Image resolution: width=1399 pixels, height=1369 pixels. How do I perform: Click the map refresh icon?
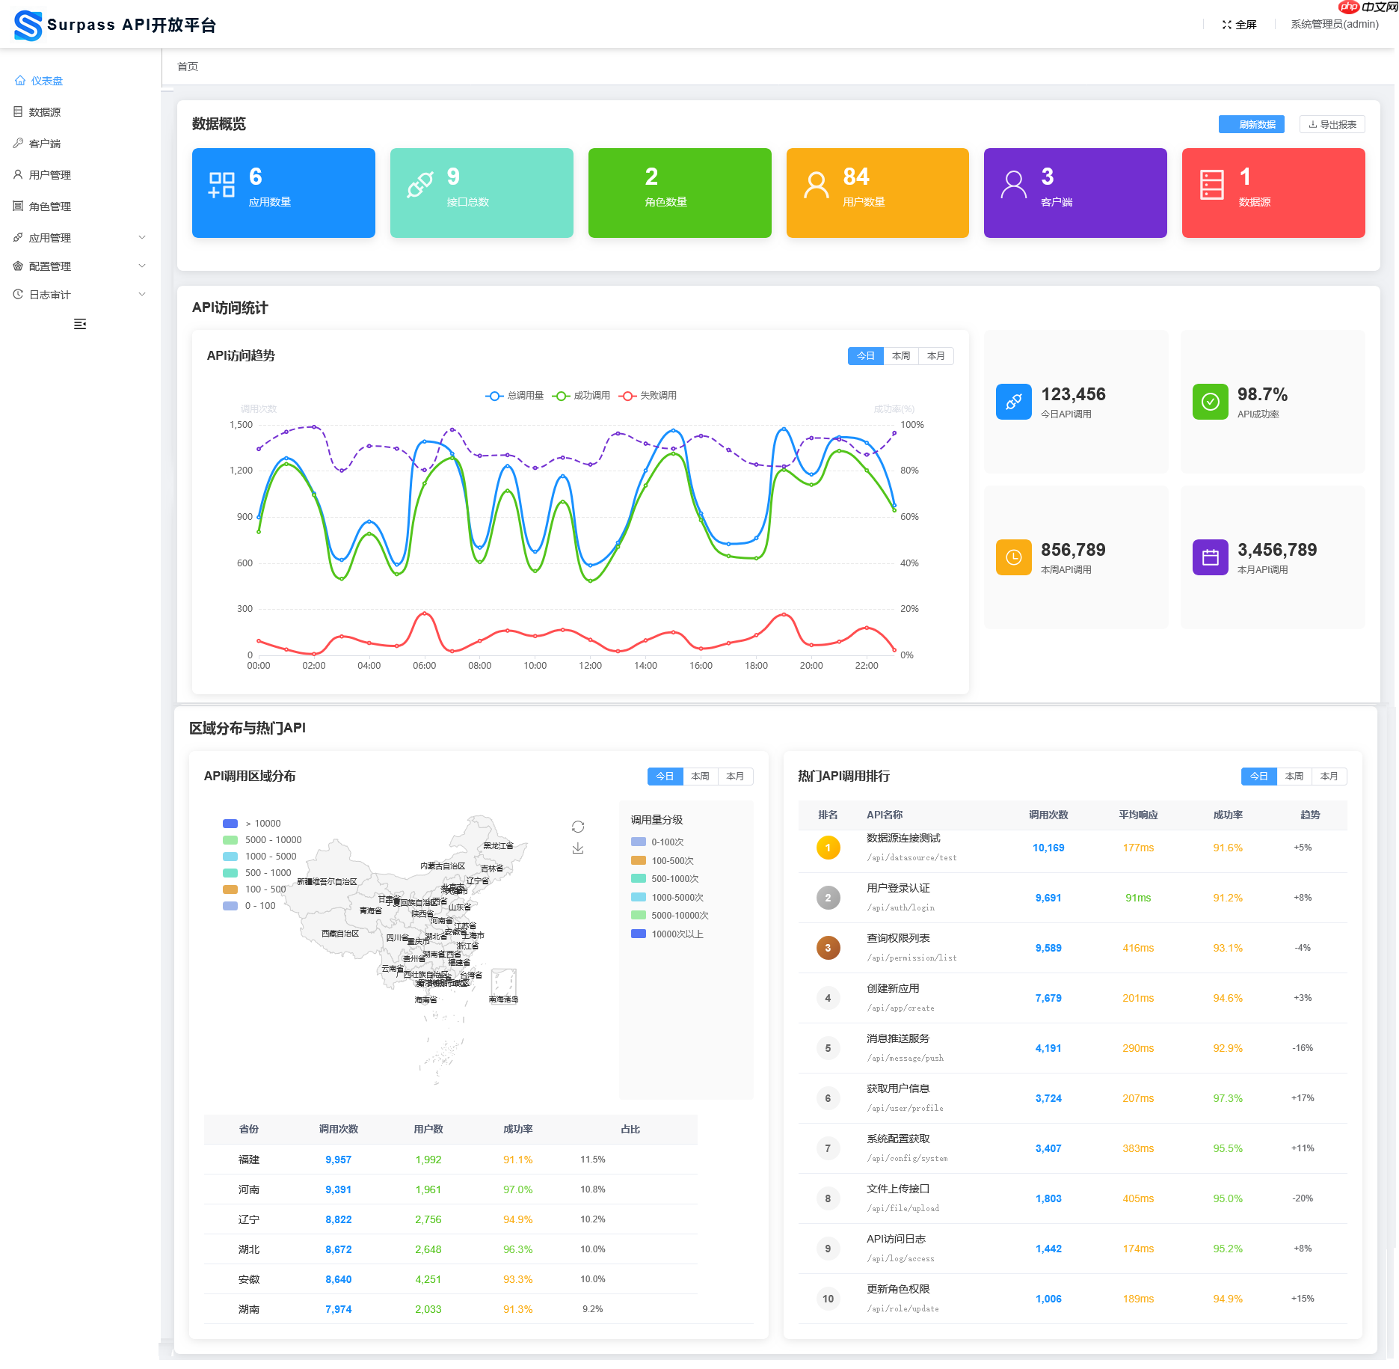(x=578, y=827)
